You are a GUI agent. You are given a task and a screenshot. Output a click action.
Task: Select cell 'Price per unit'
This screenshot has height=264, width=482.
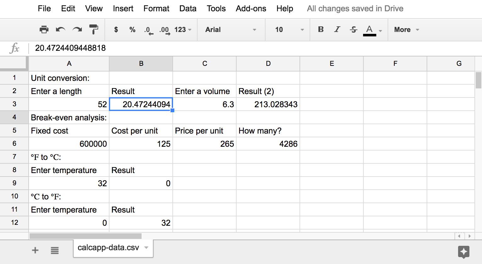click(205, 130)
